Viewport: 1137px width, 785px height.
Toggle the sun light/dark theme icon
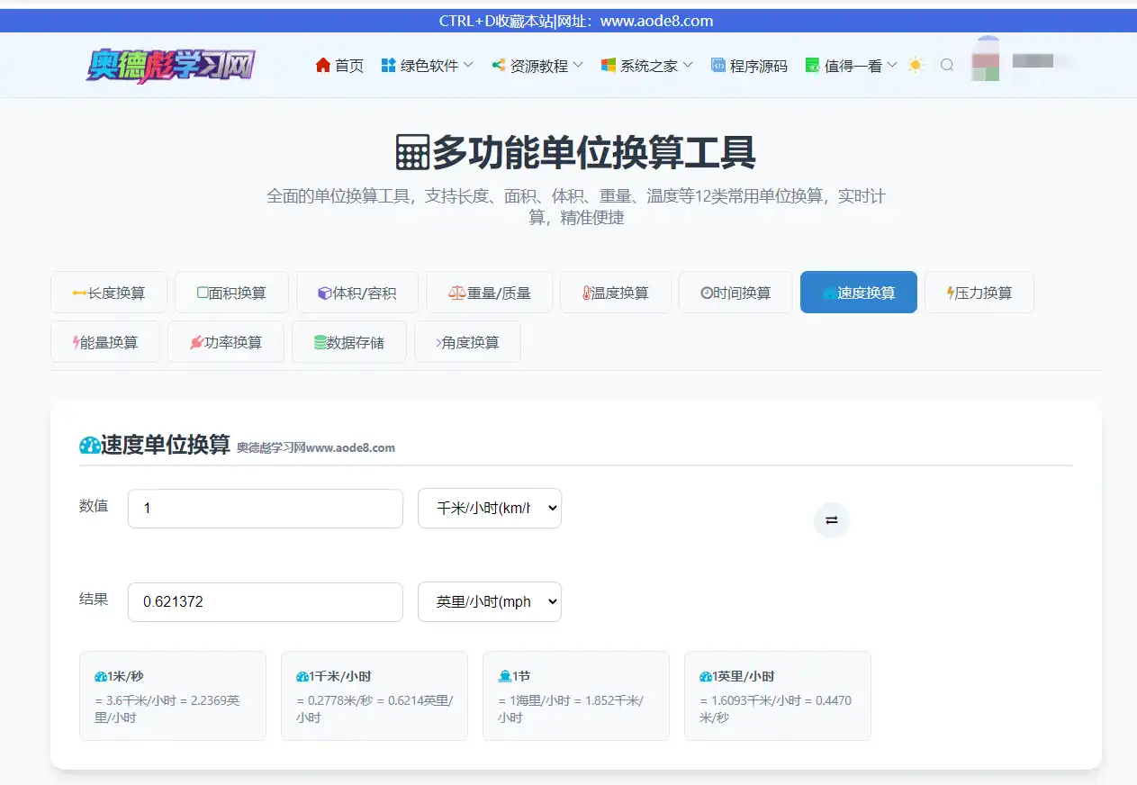pyautogui.click(x=916, y=65)
